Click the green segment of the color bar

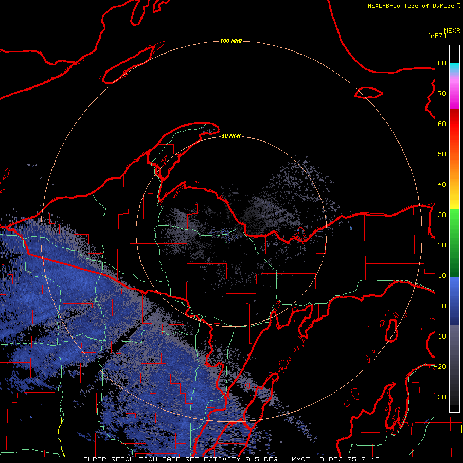[454, 243]
